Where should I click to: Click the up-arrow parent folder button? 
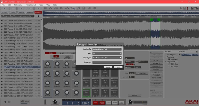pos(38,16)
